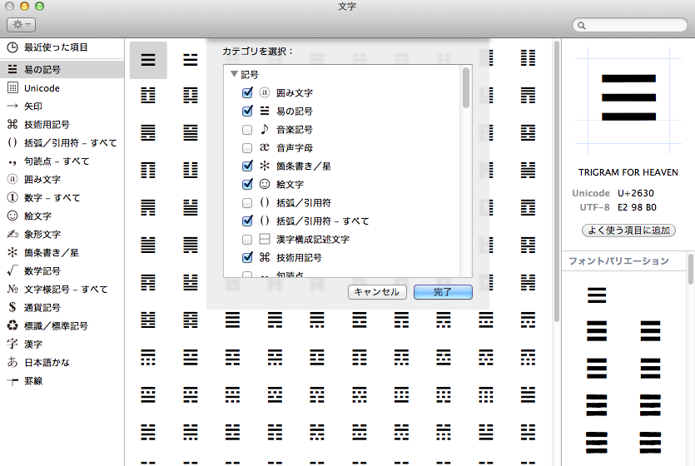
Task: Click the UTF-8 value E2 98 B0
Action: [637, 207]
